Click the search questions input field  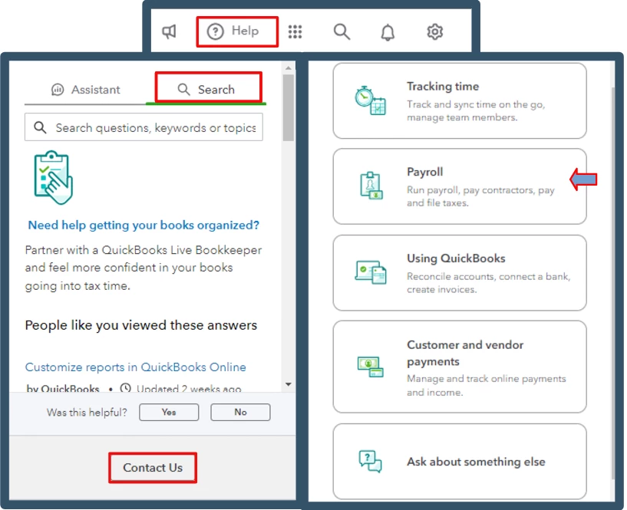pyautogui.click(x=144, y=127)
